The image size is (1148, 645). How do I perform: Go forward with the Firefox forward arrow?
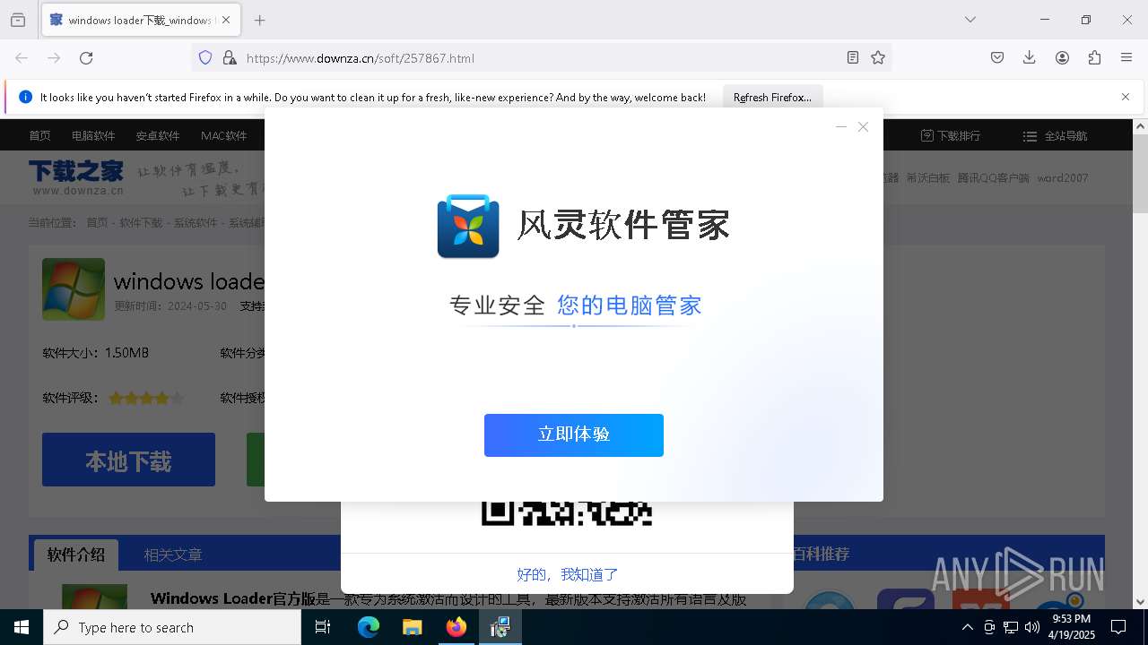pyautogui.click(x=54, y=58)
